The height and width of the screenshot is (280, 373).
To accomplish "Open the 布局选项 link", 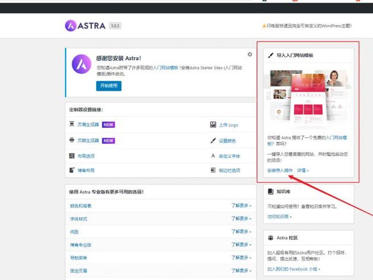I will (x=86, y=156).
